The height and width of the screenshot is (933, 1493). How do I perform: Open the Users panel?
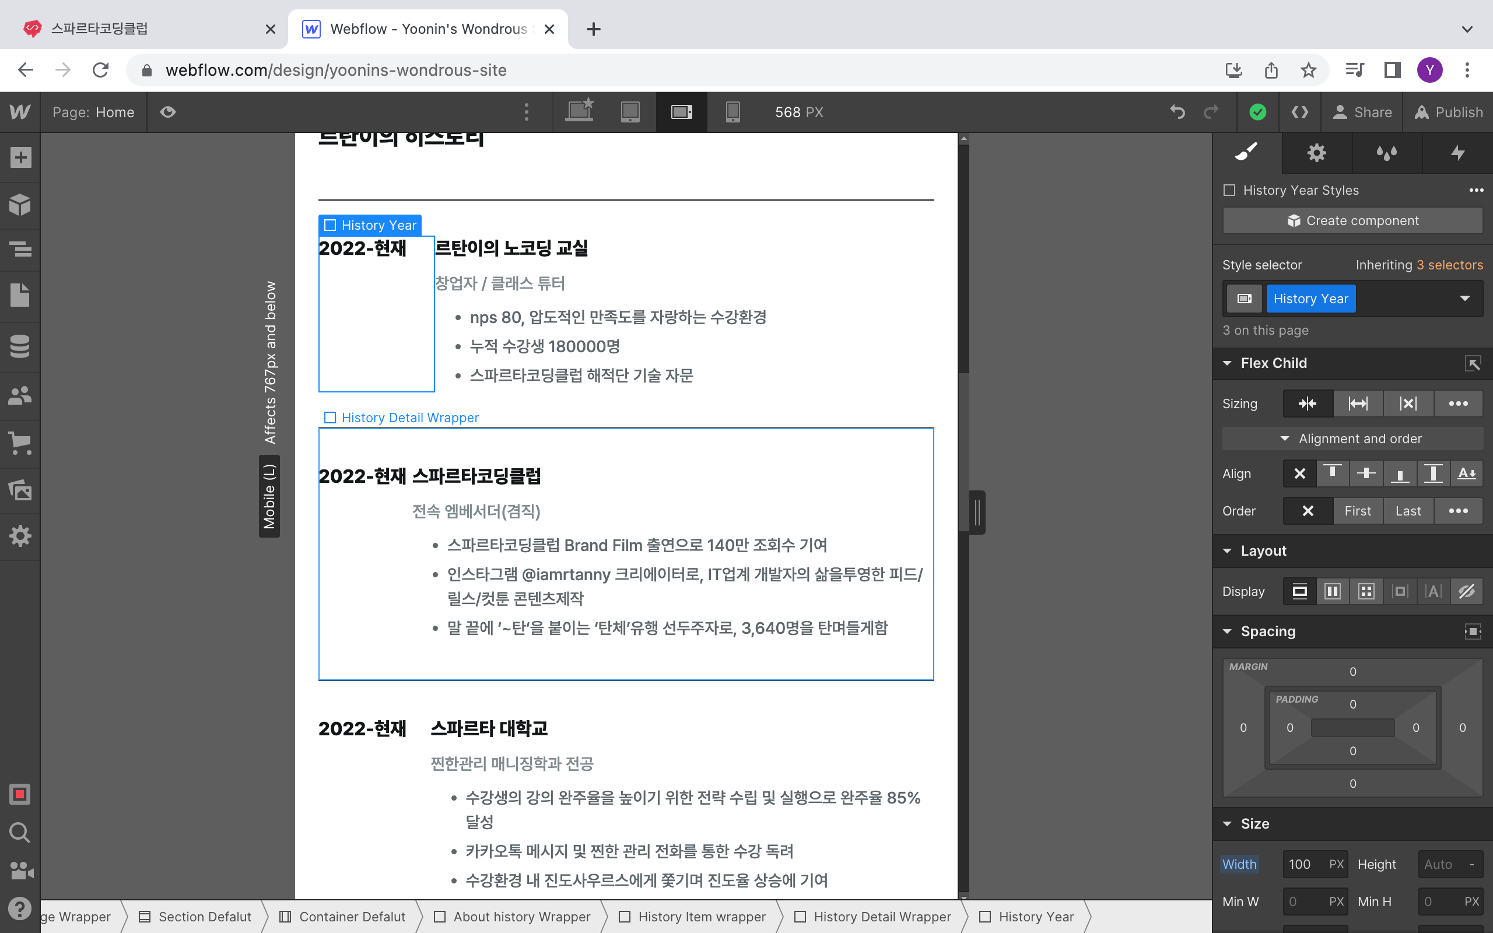coord(20,395)
